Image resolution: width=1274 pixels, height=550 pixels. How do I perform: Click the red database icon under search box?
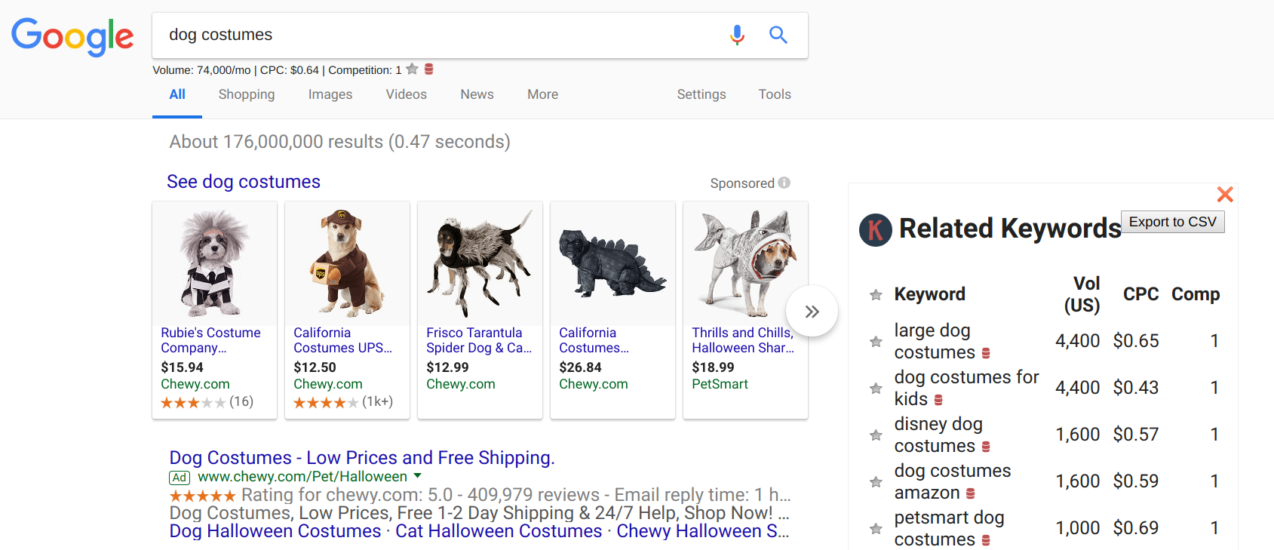tap(428, 69)
